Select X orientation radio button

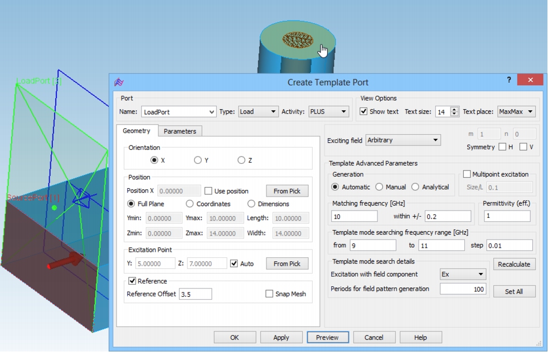coord(154,160)
